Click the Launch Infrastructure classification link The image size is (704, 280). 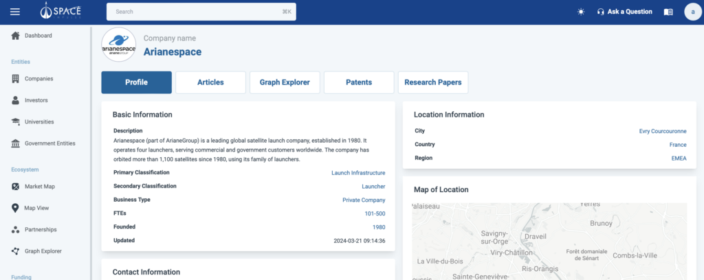click(x=358, y=173)
